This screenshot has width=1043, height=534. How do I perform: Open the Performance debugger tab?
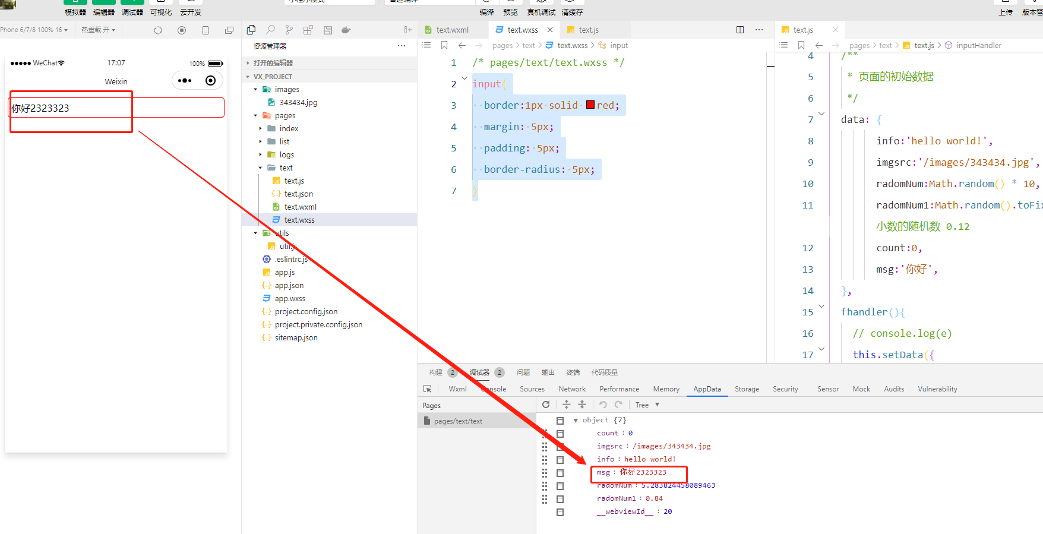pos(620,389)
